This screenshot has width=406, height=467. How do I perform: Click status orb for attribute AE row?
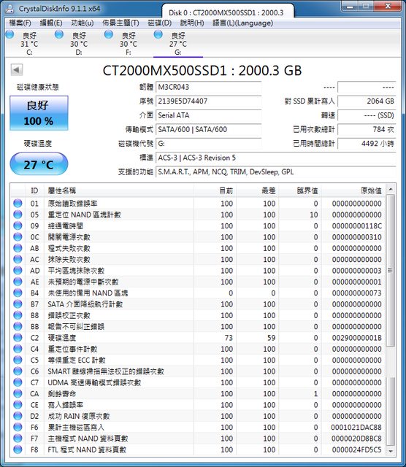tap(18, 282)
